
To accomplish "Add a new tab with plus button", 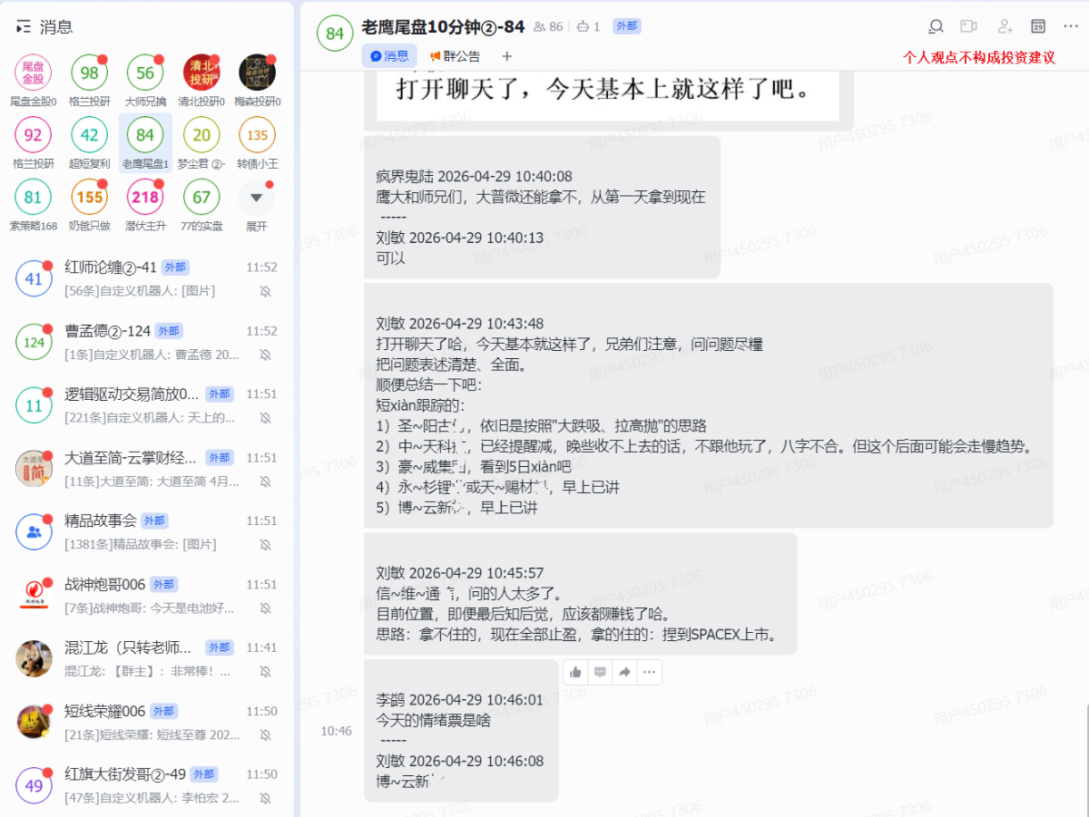I will (x=507, y=56).
